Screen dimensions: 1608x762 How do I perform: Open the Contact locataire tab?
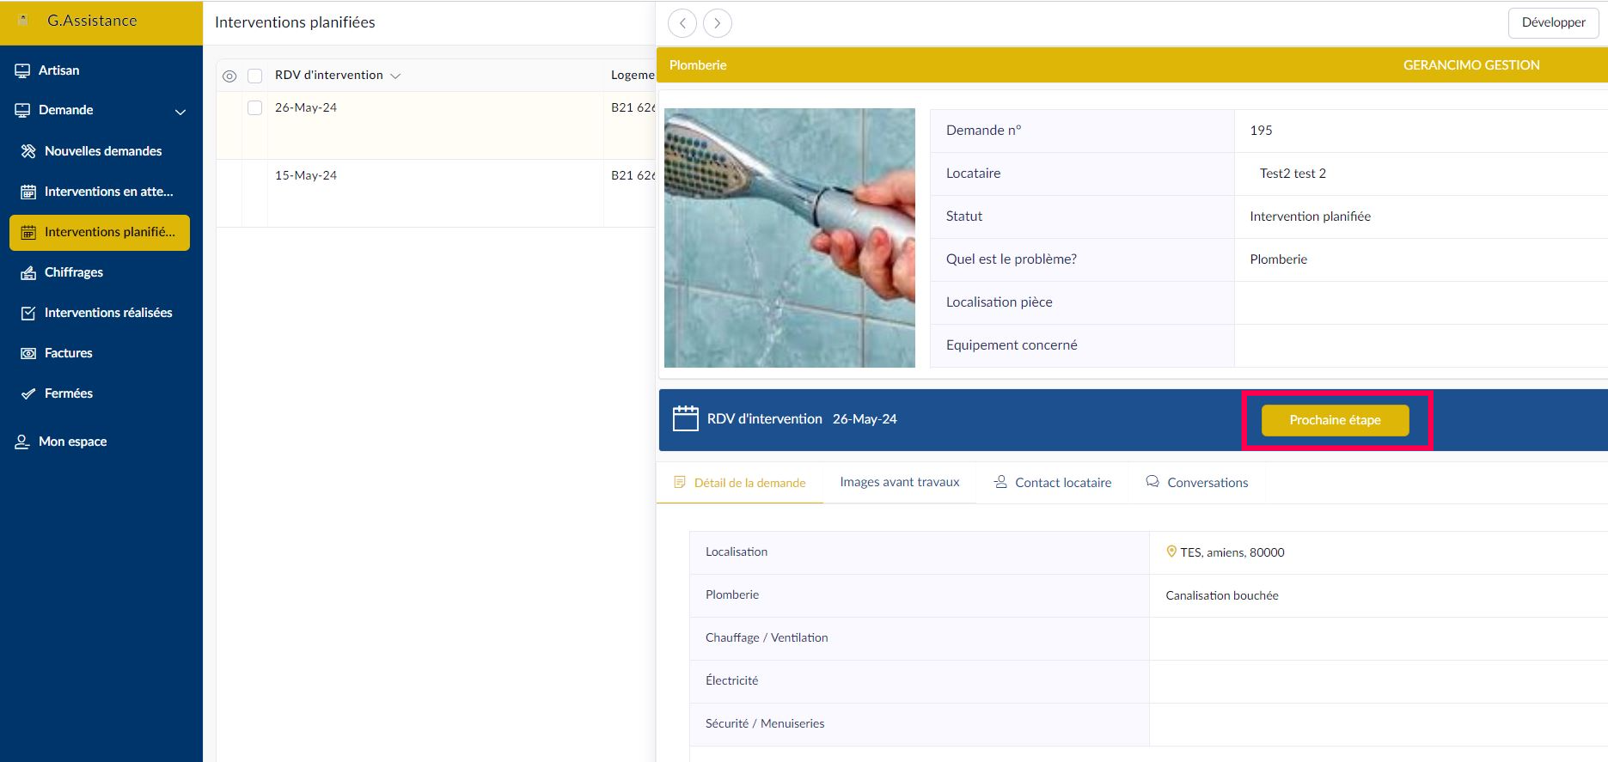click(1053, 483)
